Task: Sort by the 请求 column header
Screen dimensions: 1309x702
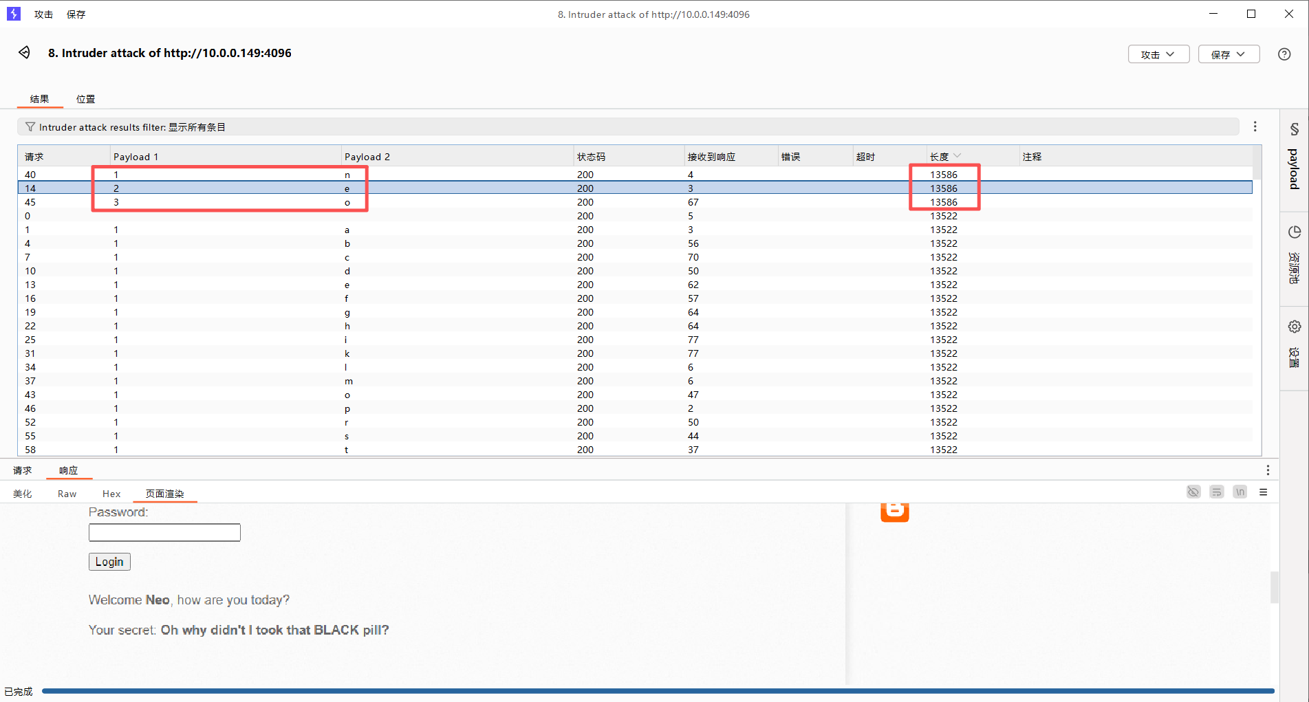Action: click(64, 157)
